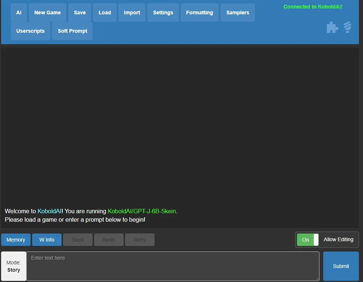Click the puzzle piece userscripts icon
363x282 pixels.
pos(332,27)
